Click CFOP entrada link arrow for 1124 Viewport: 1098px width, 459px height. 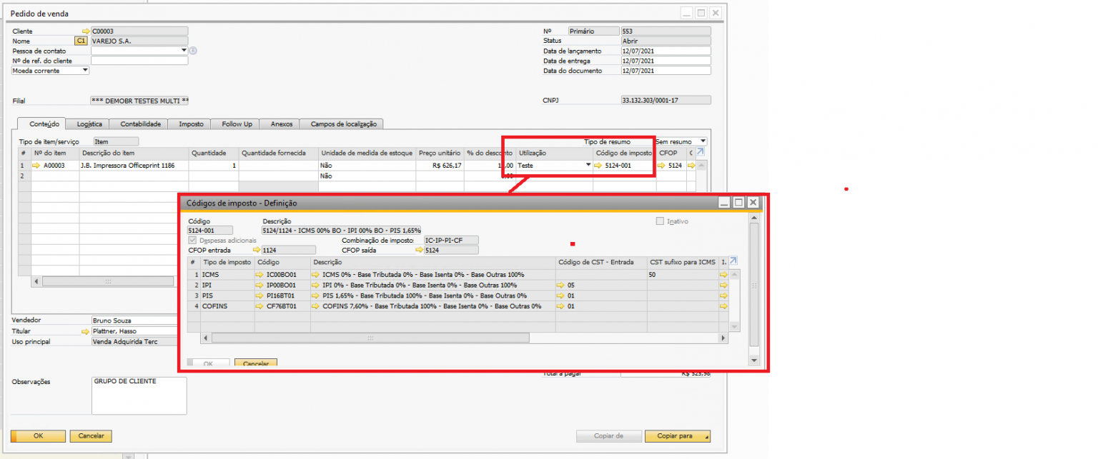(257, 251)
